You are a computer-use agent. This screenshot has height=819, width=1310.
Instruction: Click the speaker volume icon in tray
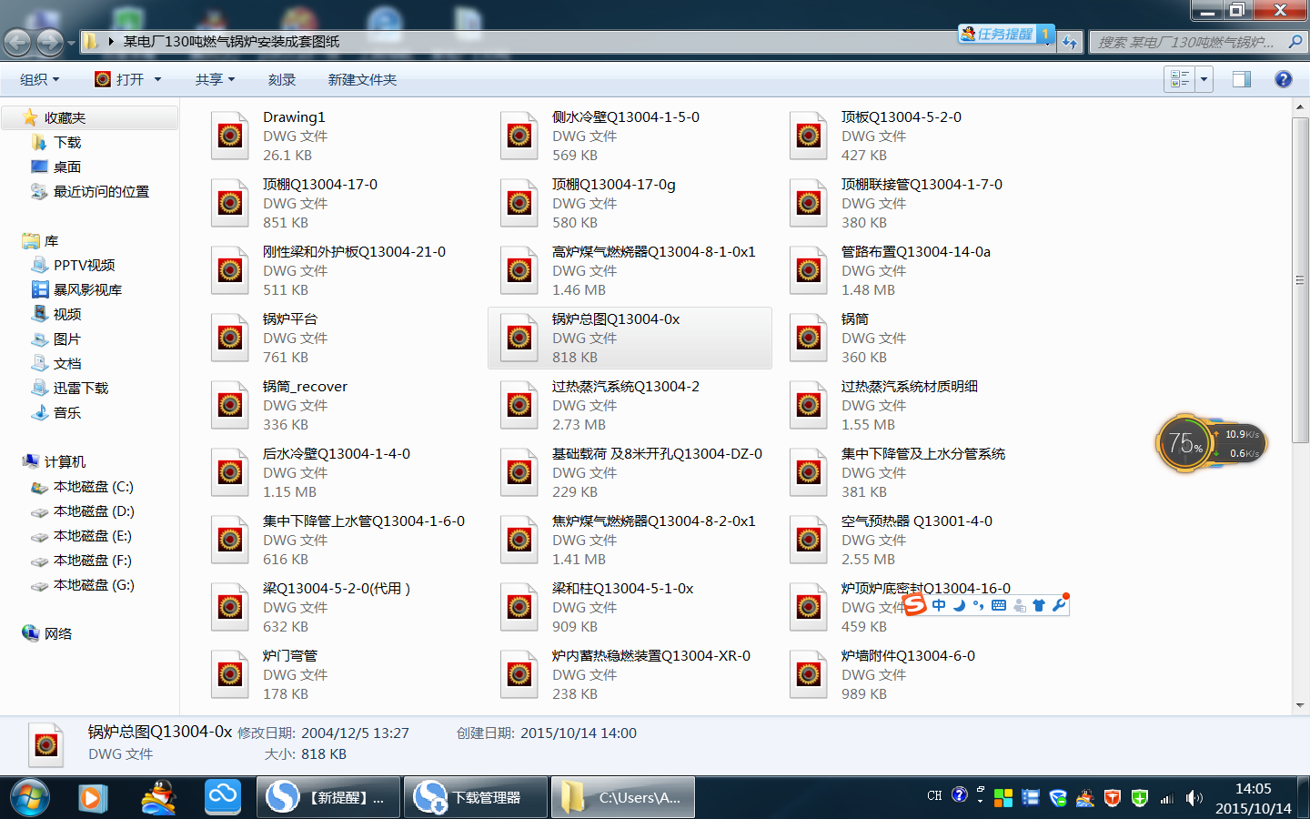pyautogui.click(x=1194, y=798)
